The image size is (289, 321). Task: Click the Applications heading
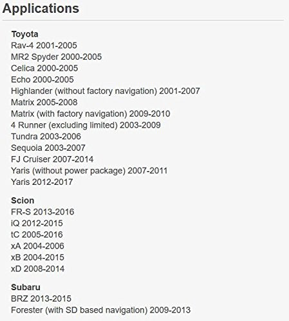[x=41, y=8]
